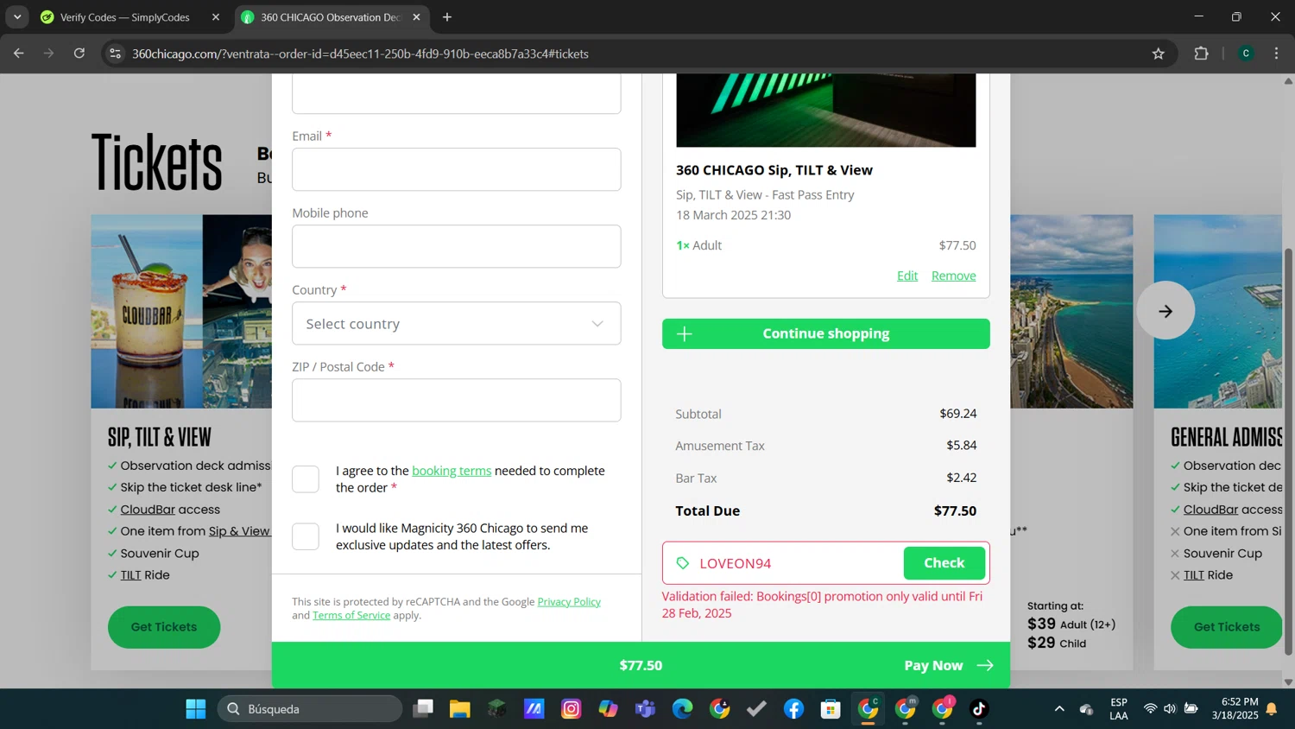Screen dimensions: 1295x729
Task: Open Microsoft Teams from the taskbar
Action: 645,709
